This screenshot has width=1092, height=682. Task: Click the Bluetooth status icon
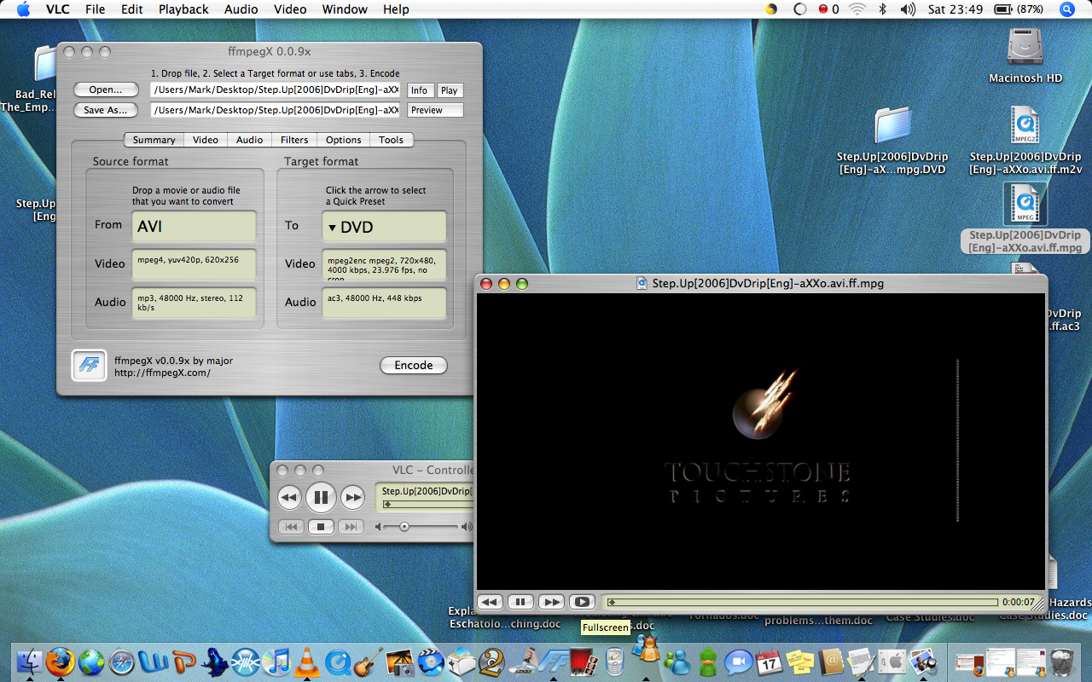tap(883, 9)
